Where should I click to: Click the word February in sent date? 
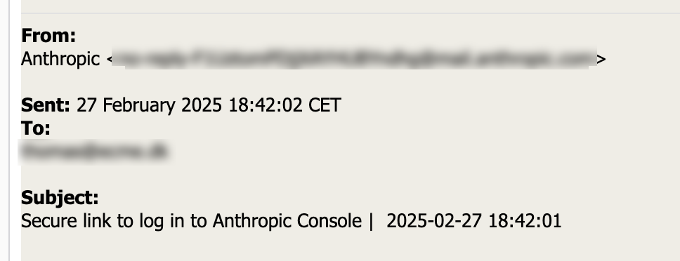[139, 106]
